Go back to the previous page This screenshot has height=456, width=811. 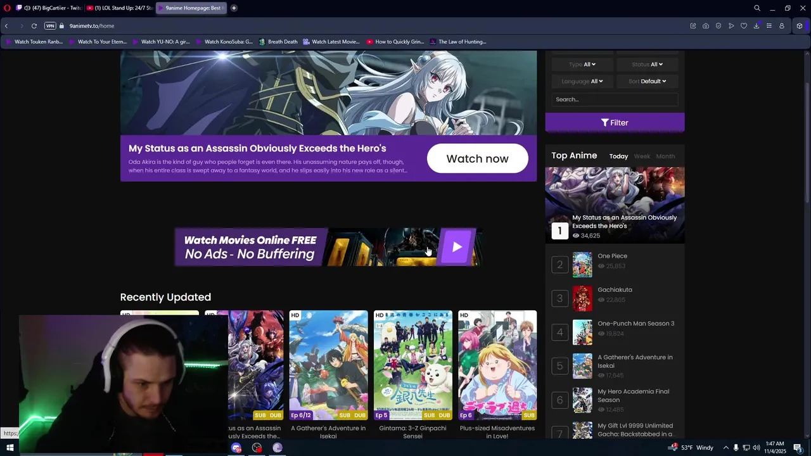[6, 26]
